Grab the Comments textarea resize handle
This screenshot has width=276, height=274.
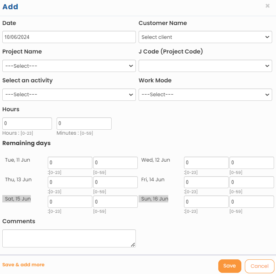coord(133,245)
